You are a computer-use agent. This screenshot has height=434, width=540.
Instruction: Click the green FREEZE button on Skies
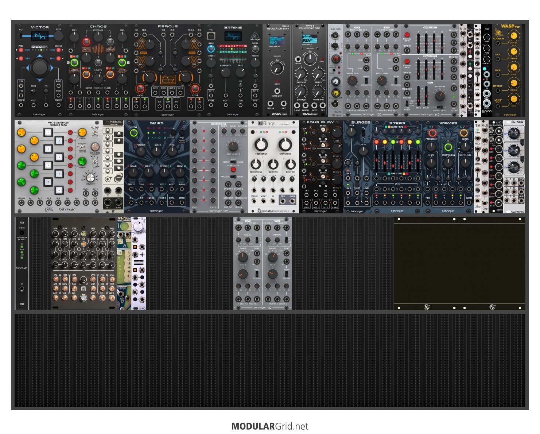134,133
